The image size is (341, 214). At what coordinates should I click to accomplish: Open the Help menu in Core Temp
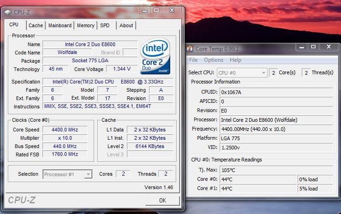(x=235, y=60)
